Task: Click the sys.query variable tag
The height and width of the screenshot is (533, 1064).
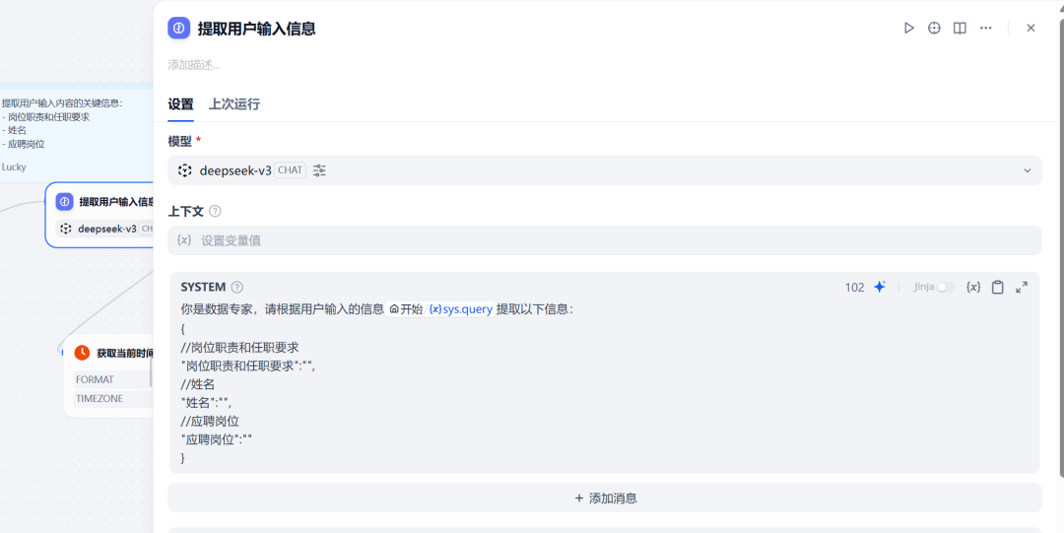Action: click(x=461, y=309)
